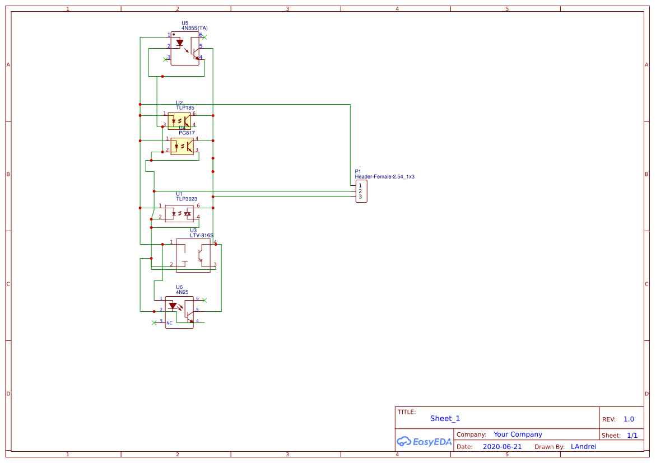Click row marker B on sheet border
This screenshot has width=656, height=463.
pos(7,174)
